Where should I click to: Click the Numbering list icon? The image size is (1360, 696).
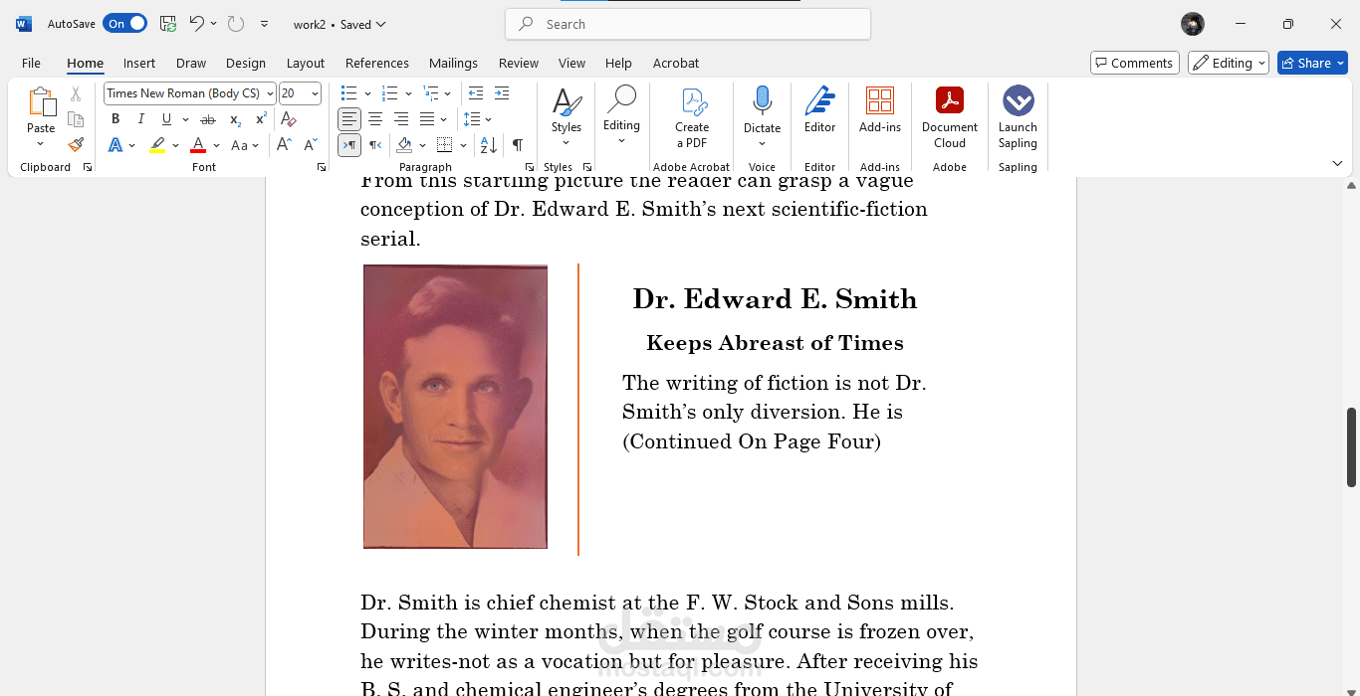pos(389,93)
